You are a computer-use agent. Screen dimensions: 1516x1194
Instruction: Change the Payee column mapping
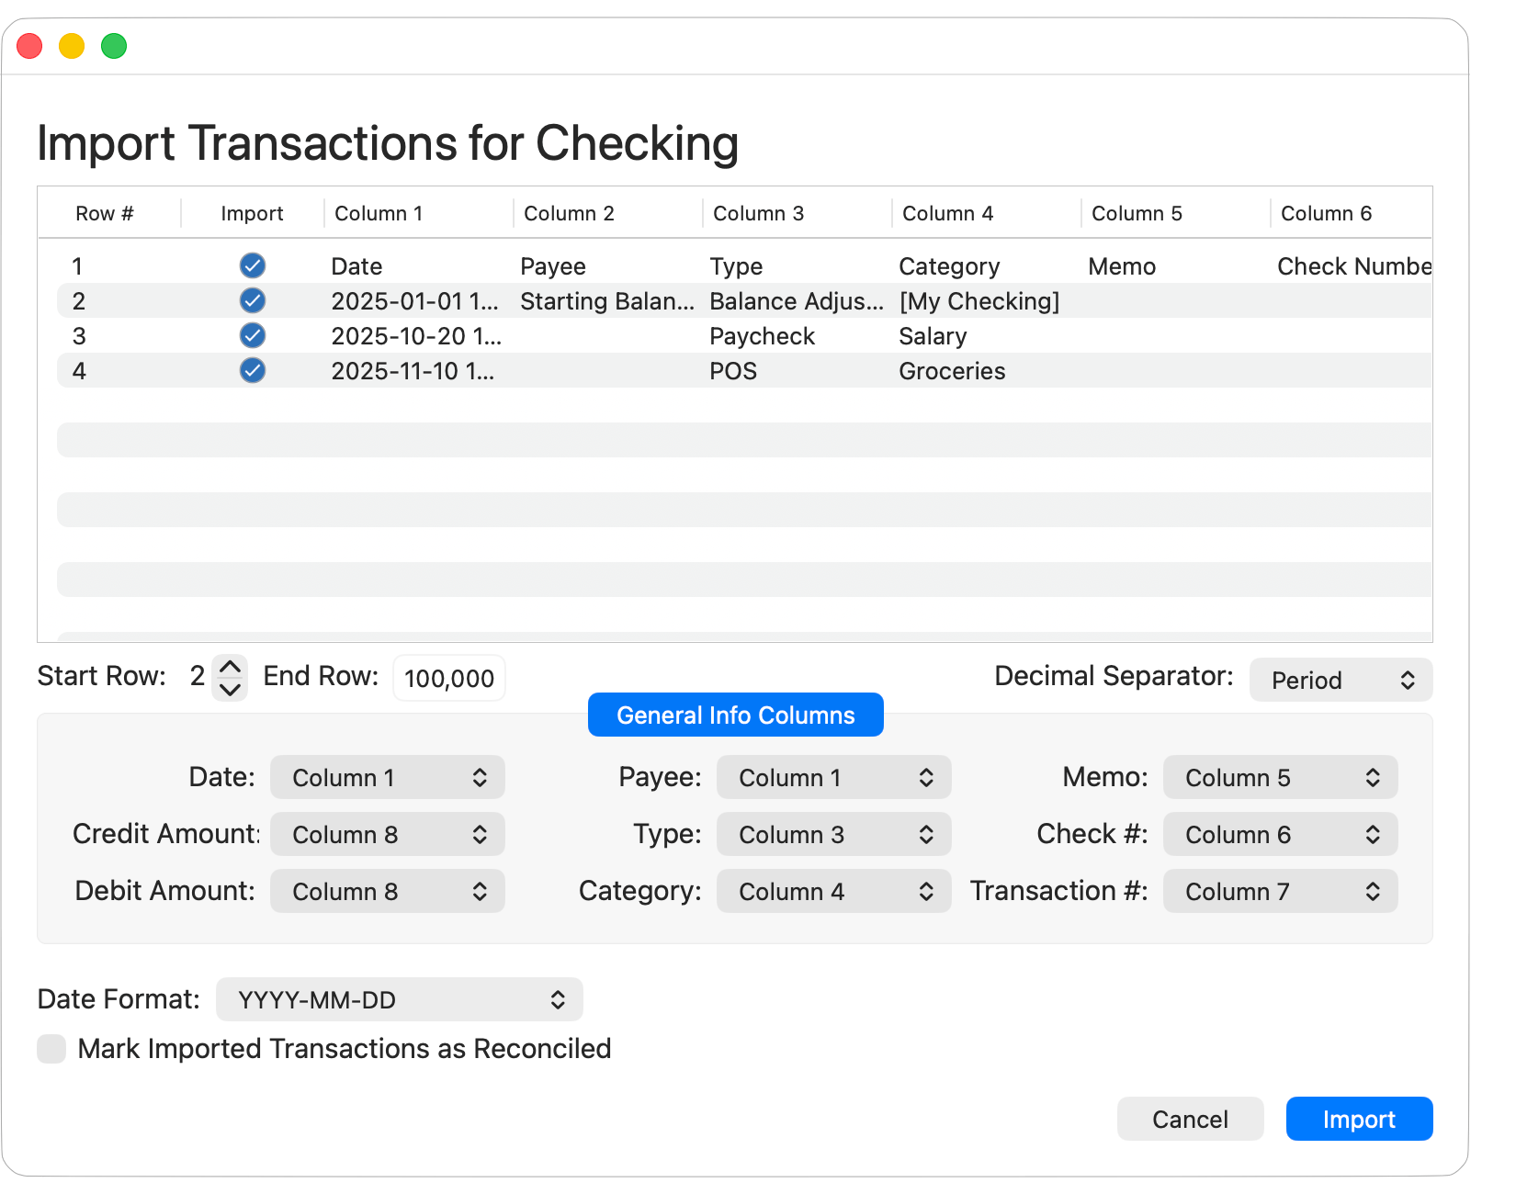point(832,777)
